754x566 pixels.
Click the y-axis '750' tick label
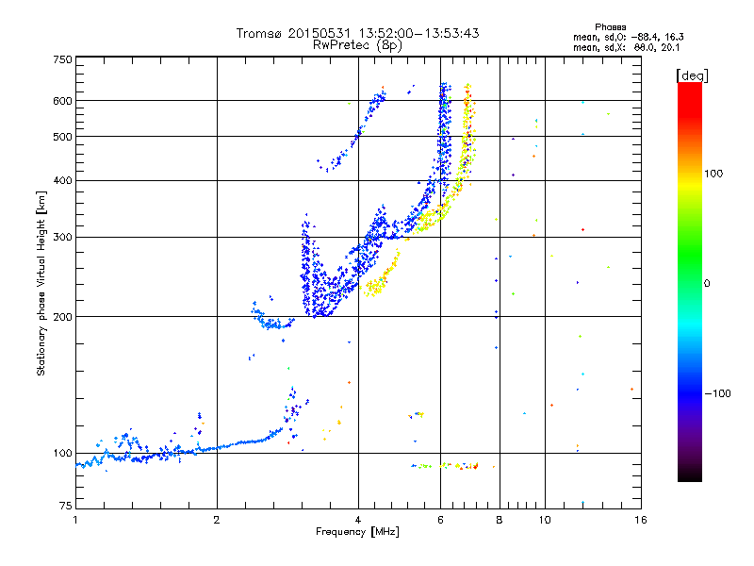tap(62, 59)
